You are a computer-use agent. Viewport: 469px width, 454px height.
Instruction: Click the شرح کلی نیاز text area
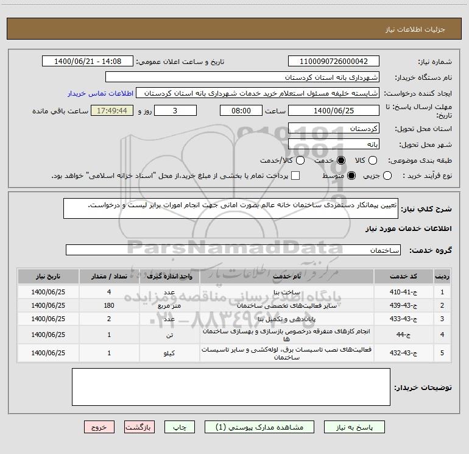(x=231, y=208)
